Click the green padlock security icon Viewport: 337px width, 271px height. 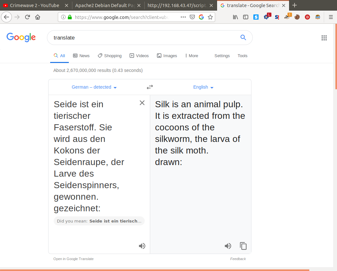(70, 17)
